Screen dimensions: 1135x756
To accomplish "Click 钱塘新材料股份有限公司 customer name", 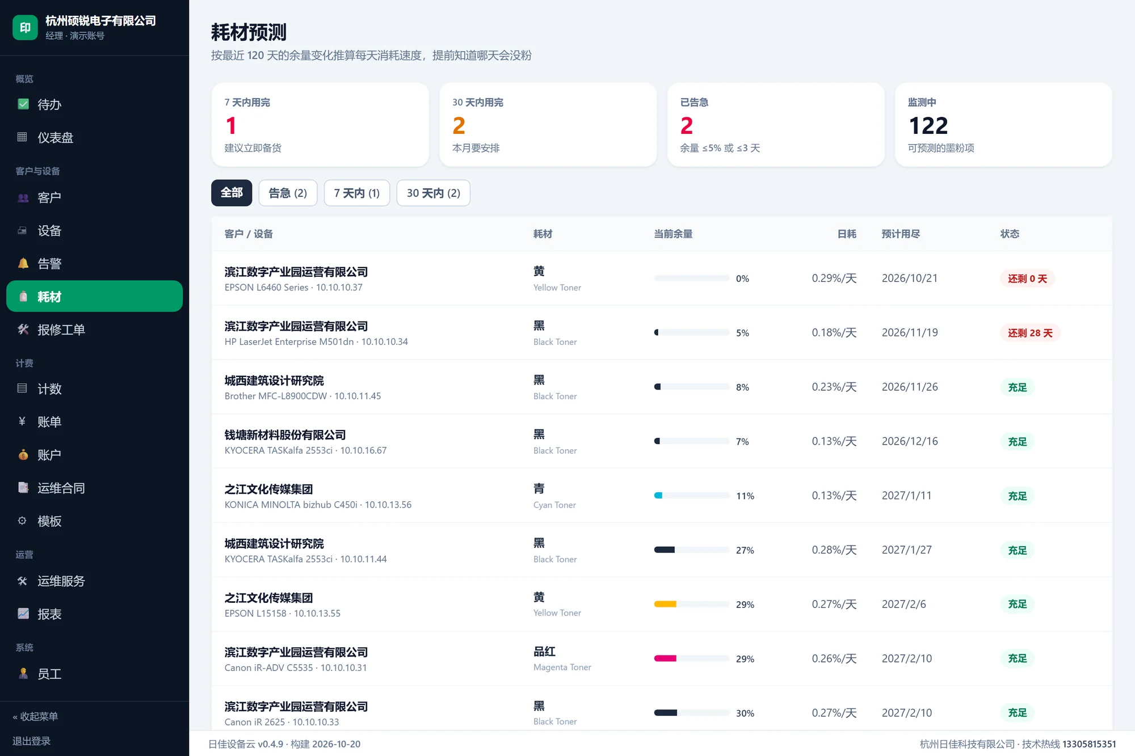I will [x=285, y=435].
